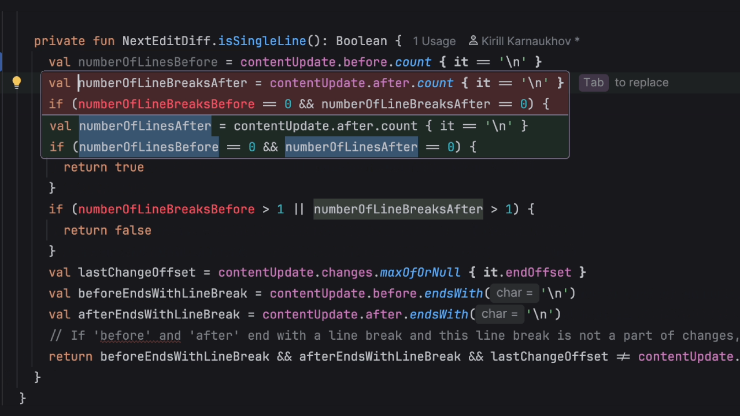740x416 pixels.
Task: Click the 'char =' hint on the beforeEndsWithLineBreak line
Action: 514,293
